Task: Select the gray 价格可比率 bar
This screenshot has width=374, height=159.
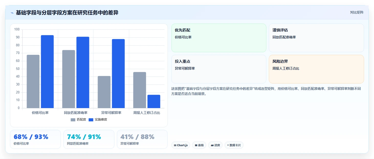Action: click(33, 81)
